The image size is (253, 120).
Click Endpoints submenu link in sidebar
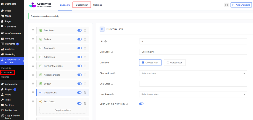[6, 68]
